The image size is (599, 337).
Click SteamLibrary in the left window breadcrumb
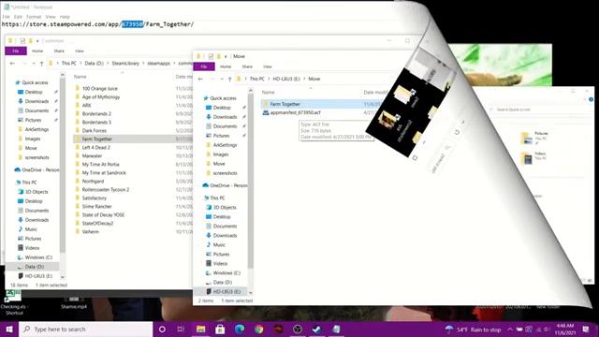125,63
